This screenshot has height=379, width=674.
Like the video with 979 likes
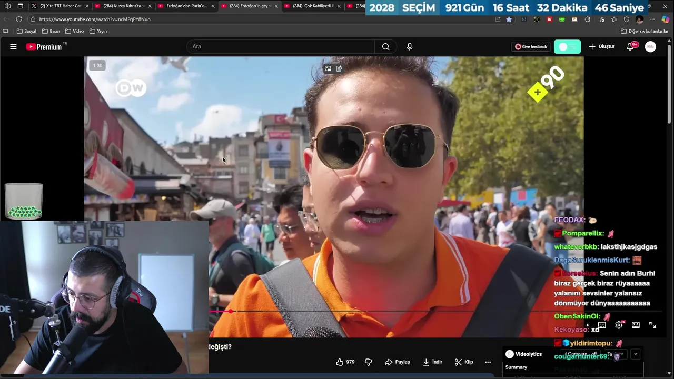(x=345, y=362)
